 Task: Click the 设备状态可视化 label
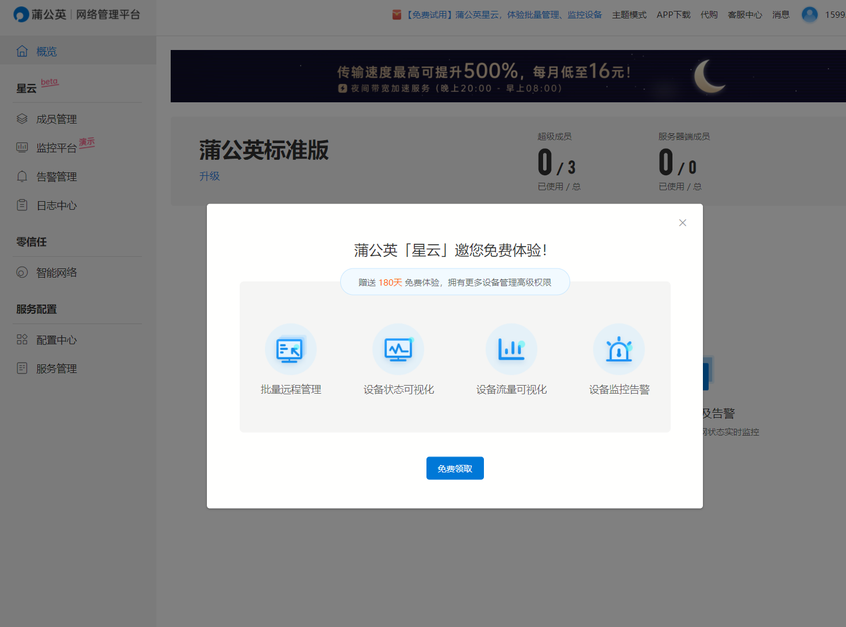[x=398, y=390]
